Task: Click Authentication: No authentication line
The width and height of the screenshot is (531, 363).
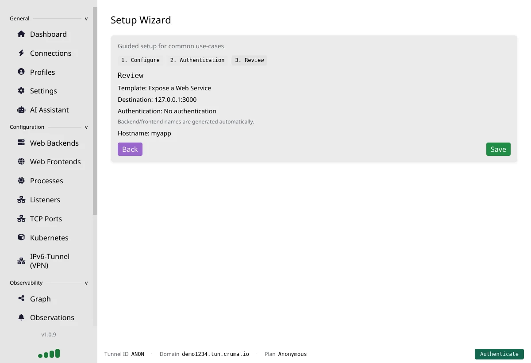Action: click(167, 111)
